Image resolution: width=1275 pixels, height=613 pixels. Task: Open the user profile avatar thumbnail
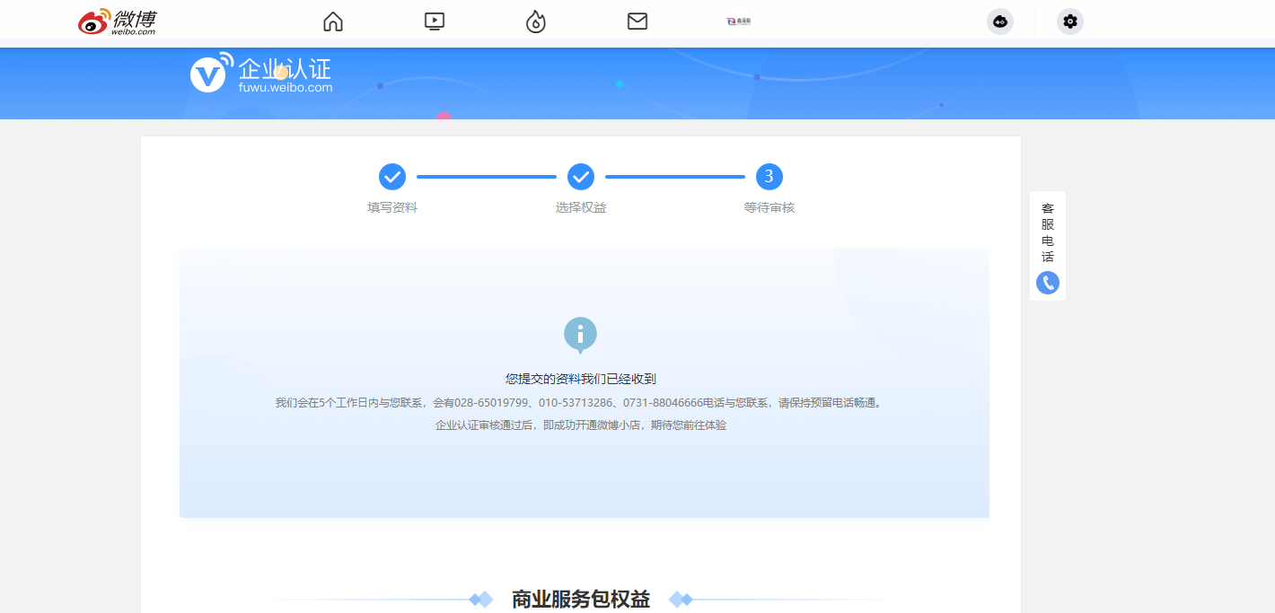pos(738,22)
